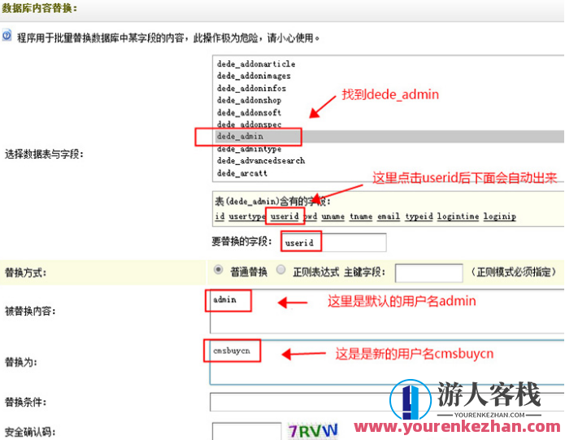Screen dimensions: 565x440
Task: Select the 正则表达式 radio button
Action: coord(281,269)
